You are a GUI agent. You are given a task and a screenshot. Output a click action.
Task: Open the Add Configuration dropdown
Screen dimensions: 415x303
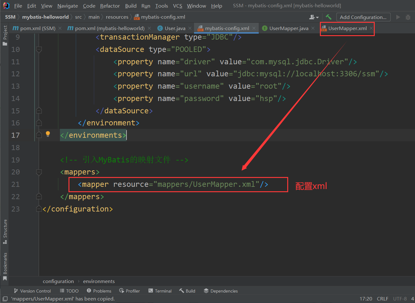point(363,17)
